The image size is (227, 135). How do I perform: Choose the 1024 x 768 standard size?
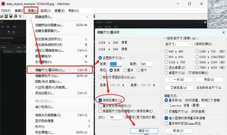point(166,62)
